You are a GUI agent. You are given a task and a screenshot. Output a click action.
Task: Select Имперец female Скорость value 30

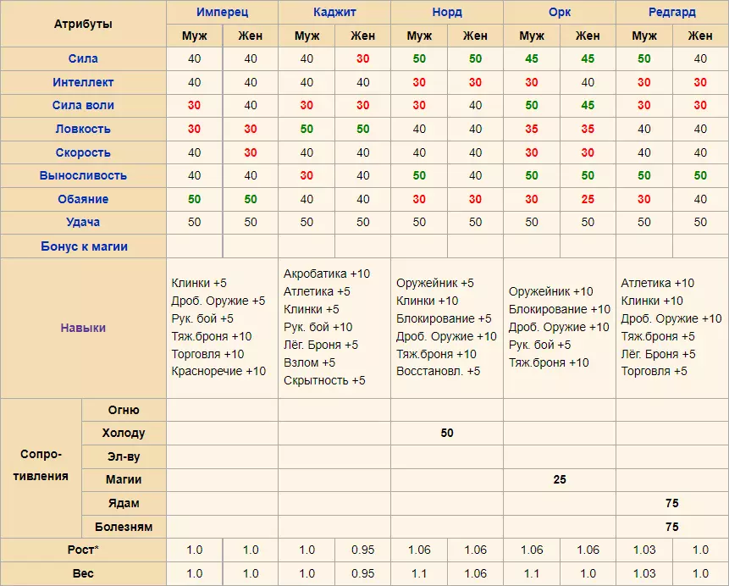pyautogui.click(x=250, y=152)
